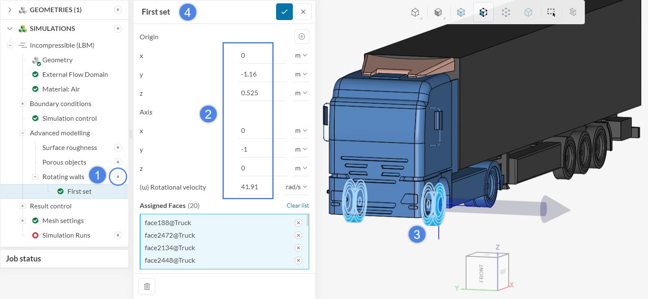Remove face188@Truck from assigned faces

pos(298,223)
